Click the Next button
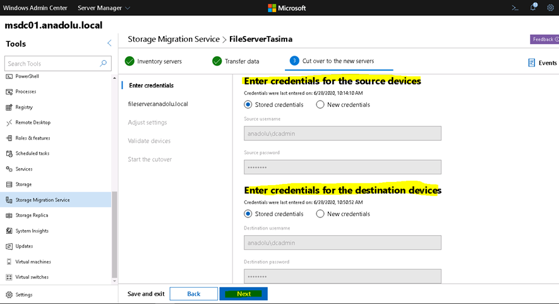 click(243, 294)
